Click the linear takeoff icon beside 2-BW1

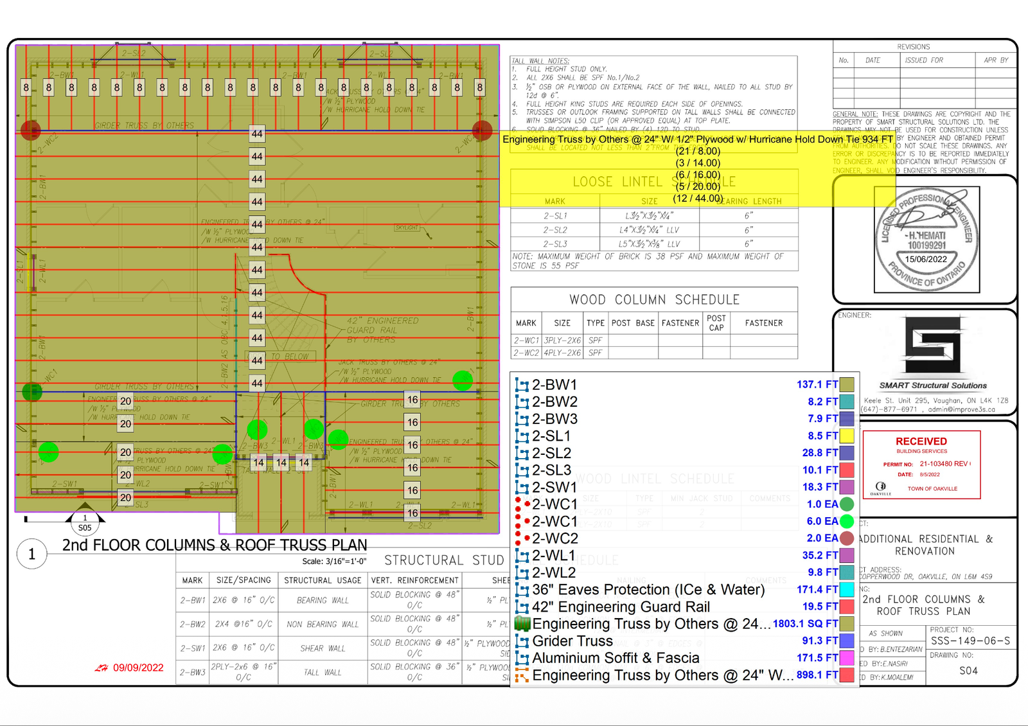tap(522, 385)
